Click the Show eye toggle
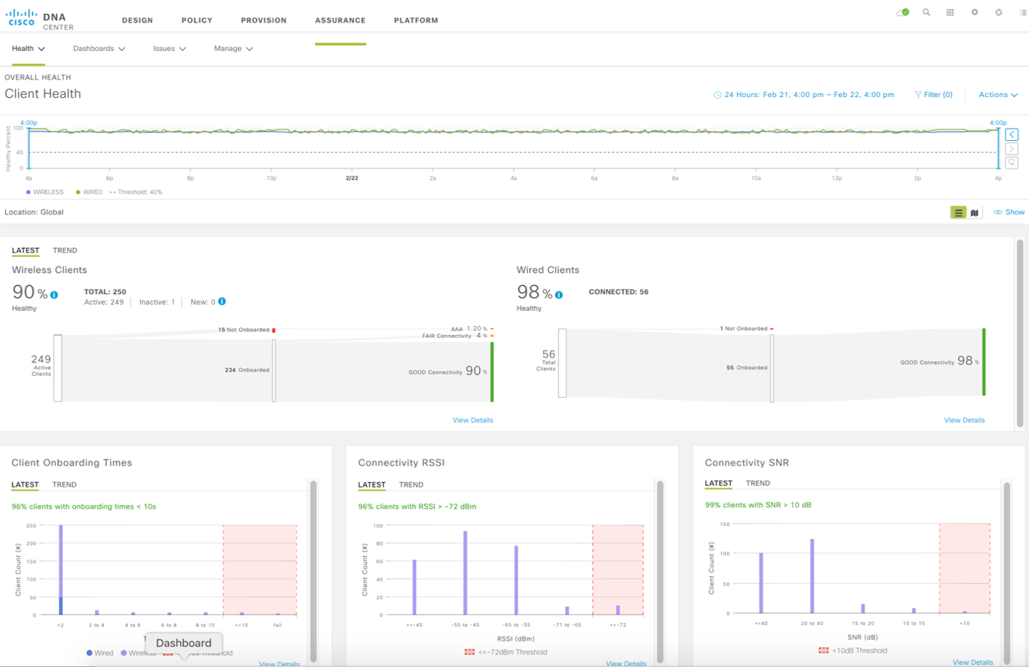Image resolution: width=1029 pixels, height=667 pixels. 1009,212
